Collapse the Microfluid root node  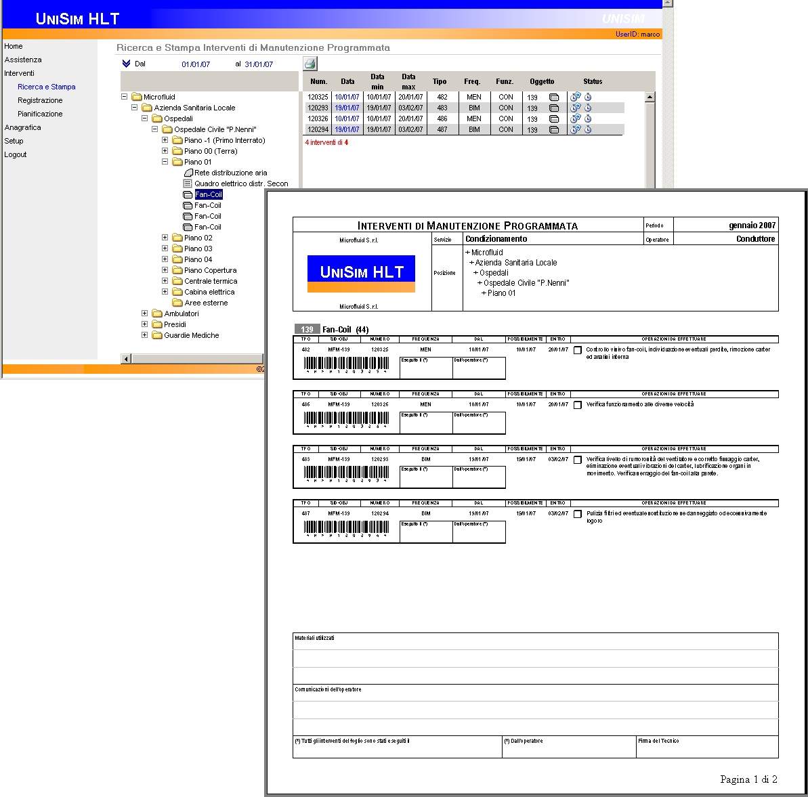pyautogui.click(x=124, y=96)
